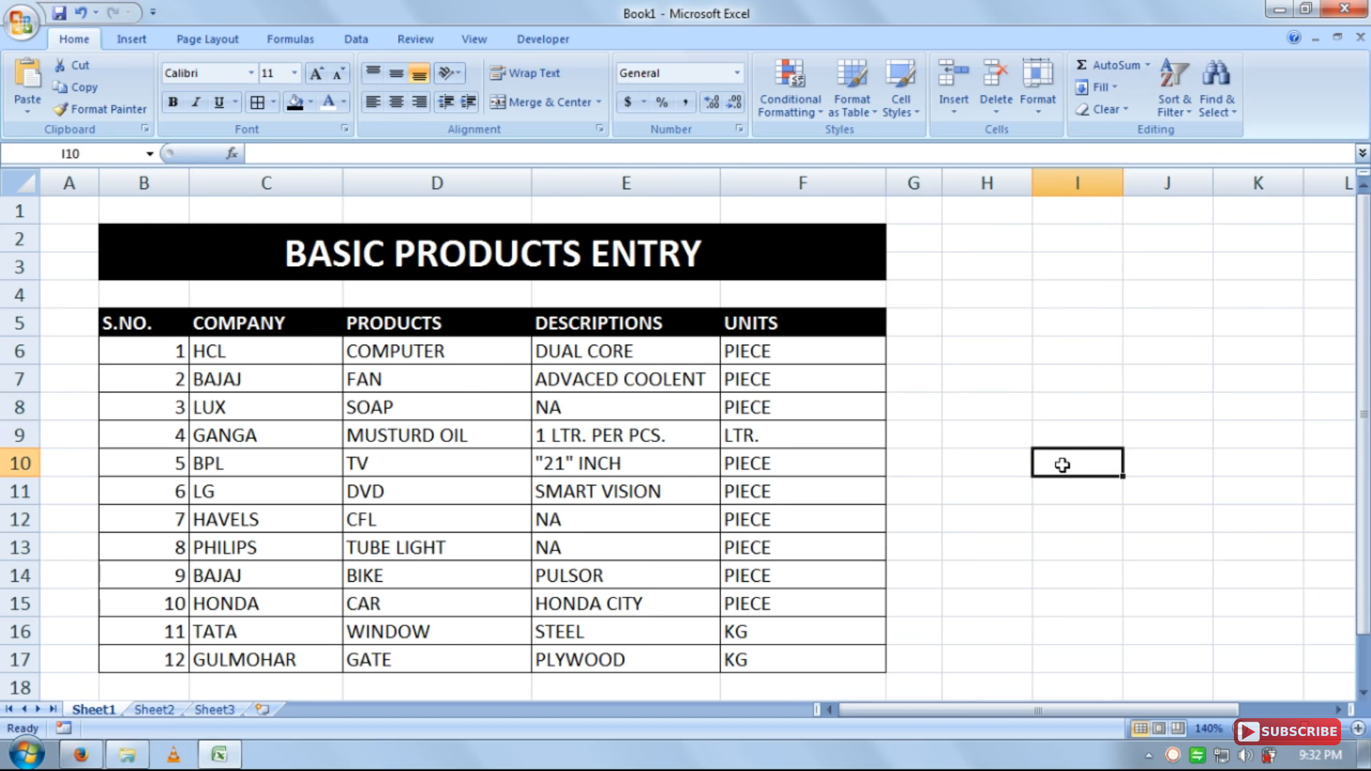Open the font name dropdown
Image resolution: width=1371 pixels, height=771 pixels.
(251, 72)
